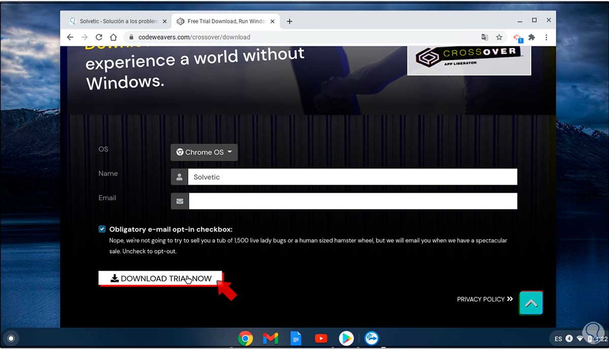Click the envelope icon beside Email field
609x349 pixels.
(180, 201)
